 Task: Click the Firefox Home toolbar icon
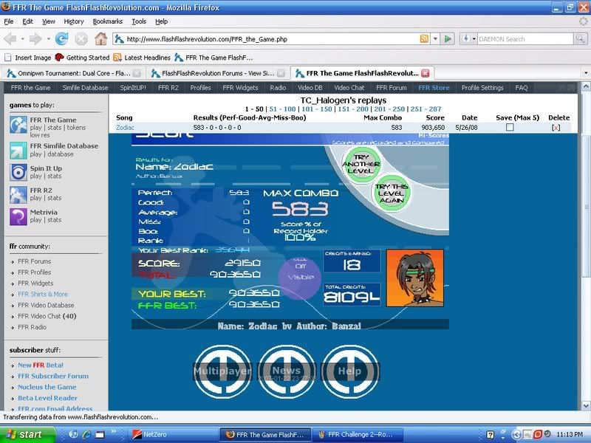click(x=100, y=38)
